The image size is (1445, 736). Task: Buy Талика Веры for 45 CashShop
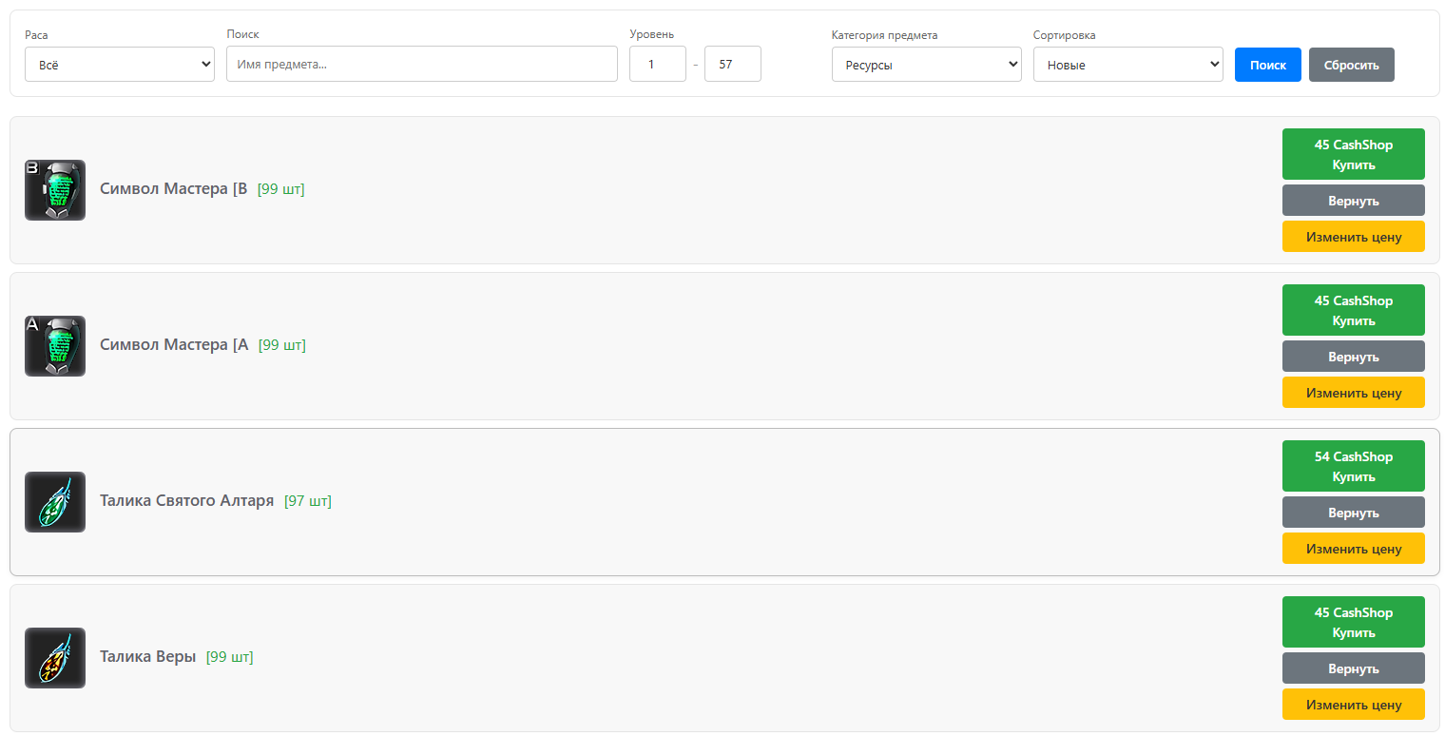tap(1354, 622)
